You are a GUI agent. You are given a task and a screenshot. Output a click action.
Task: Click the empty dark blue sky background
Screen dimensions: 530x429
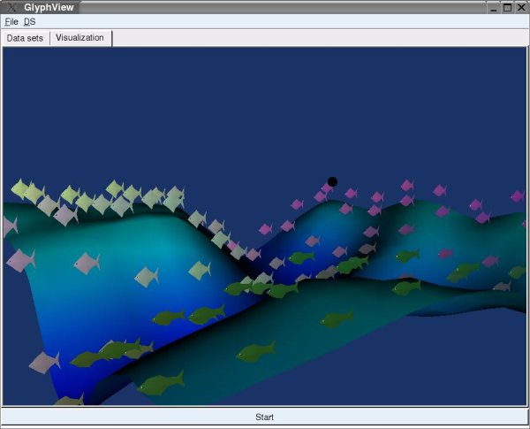click(265, 106)
